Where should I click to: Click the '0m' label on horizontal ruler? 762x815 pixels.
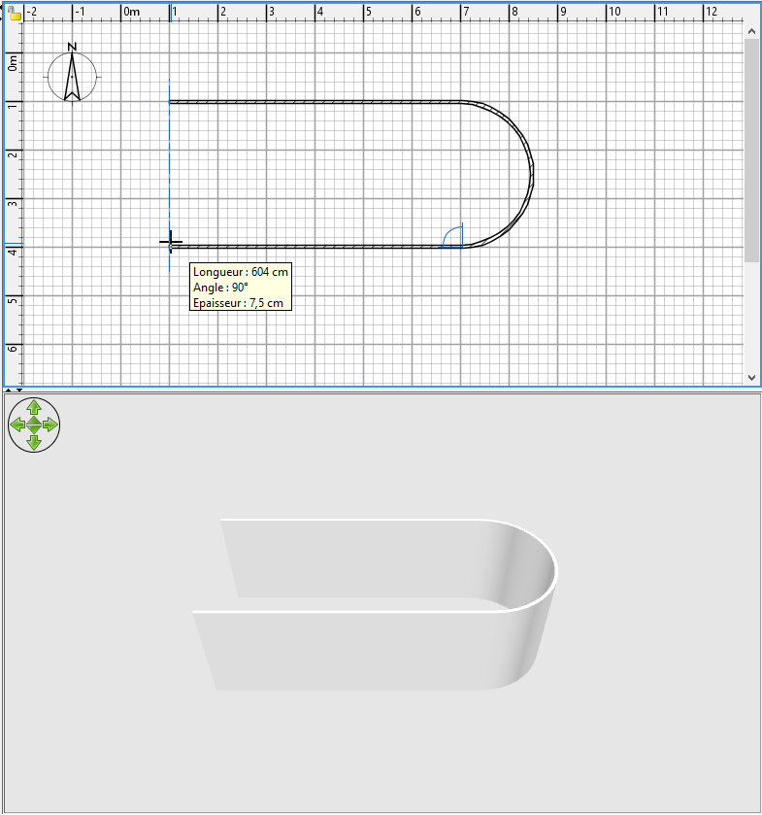click(132, 12)
